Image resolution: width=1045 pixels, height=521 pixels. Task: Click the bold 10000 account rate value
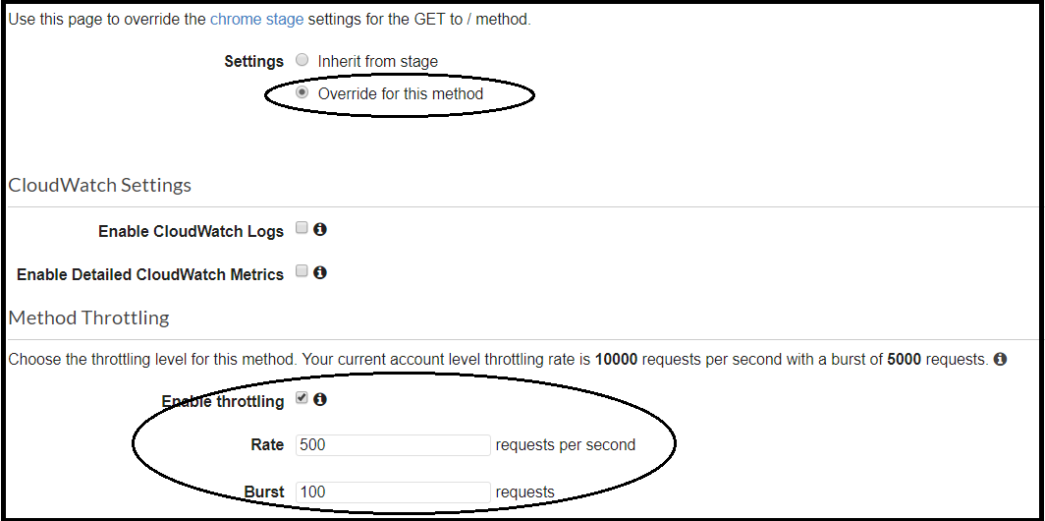tap(616, 360)
